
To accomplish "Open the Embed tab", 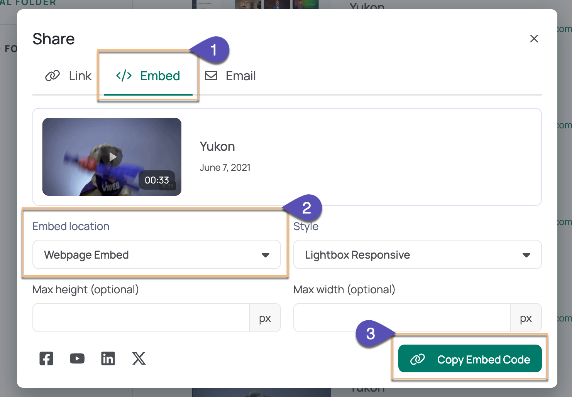I will click(148, 76).
